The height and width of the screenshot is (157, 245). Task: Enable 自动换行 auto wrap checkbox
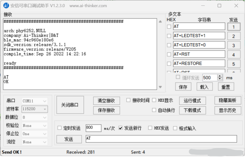click(x=154, y=110)
